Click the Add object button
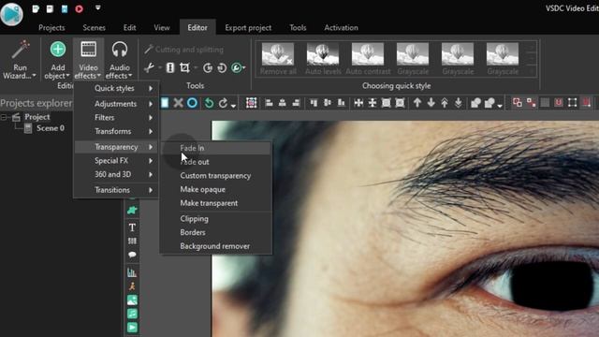The image size is (599, 337). 57,59
